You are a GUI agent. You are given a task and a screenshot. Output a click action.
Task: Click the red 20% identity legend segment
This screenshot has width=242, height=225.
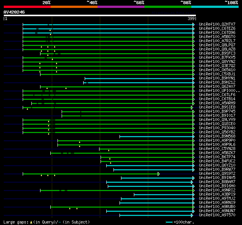click(27, 7)
